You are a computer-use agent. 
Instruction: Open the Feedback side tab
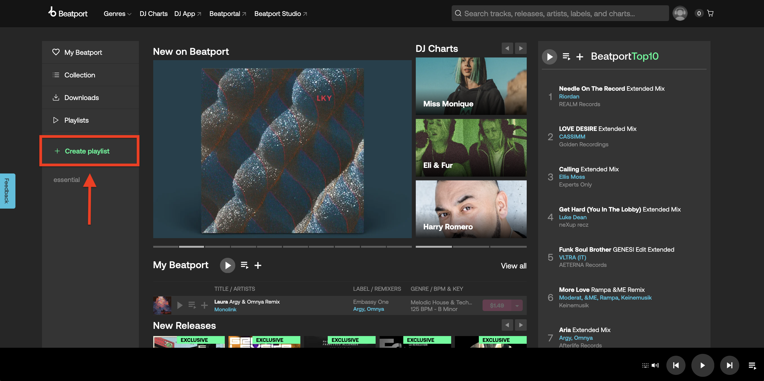pyautogui.click(x=7, y=191)
